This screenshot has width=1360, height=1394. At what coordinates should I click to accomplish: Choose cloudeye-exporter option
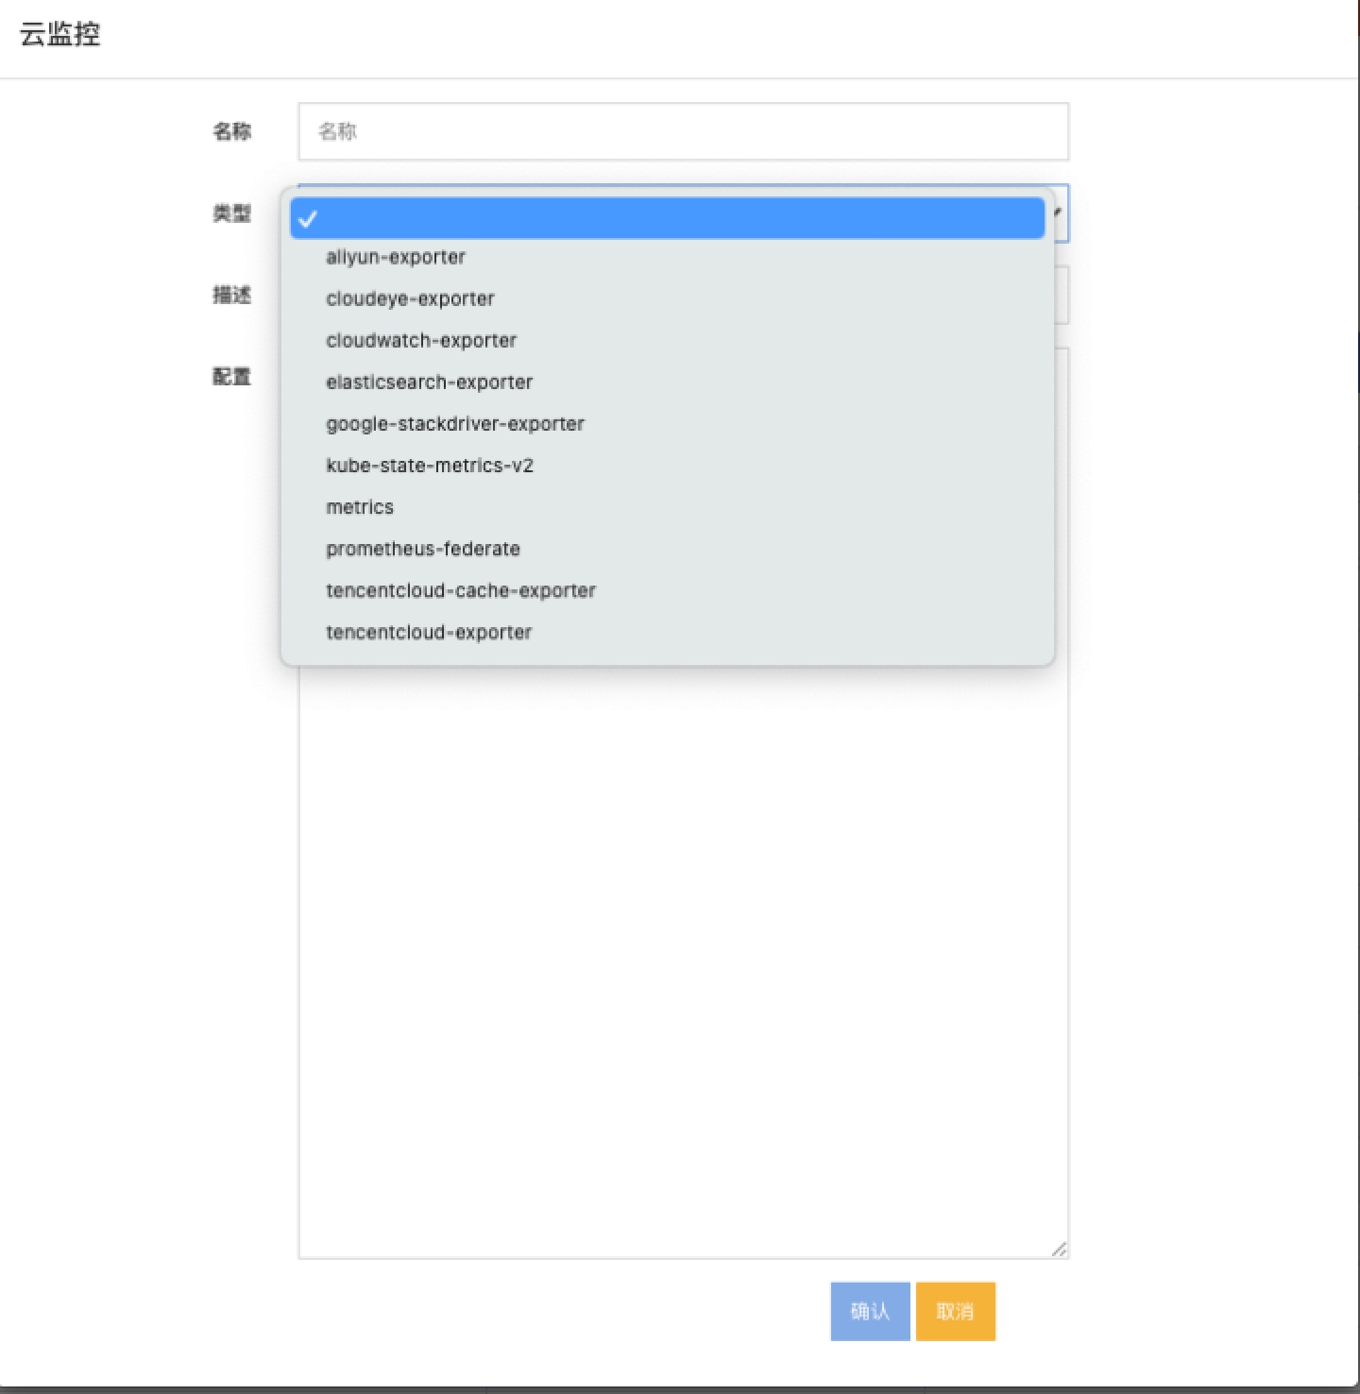(410, 298)
